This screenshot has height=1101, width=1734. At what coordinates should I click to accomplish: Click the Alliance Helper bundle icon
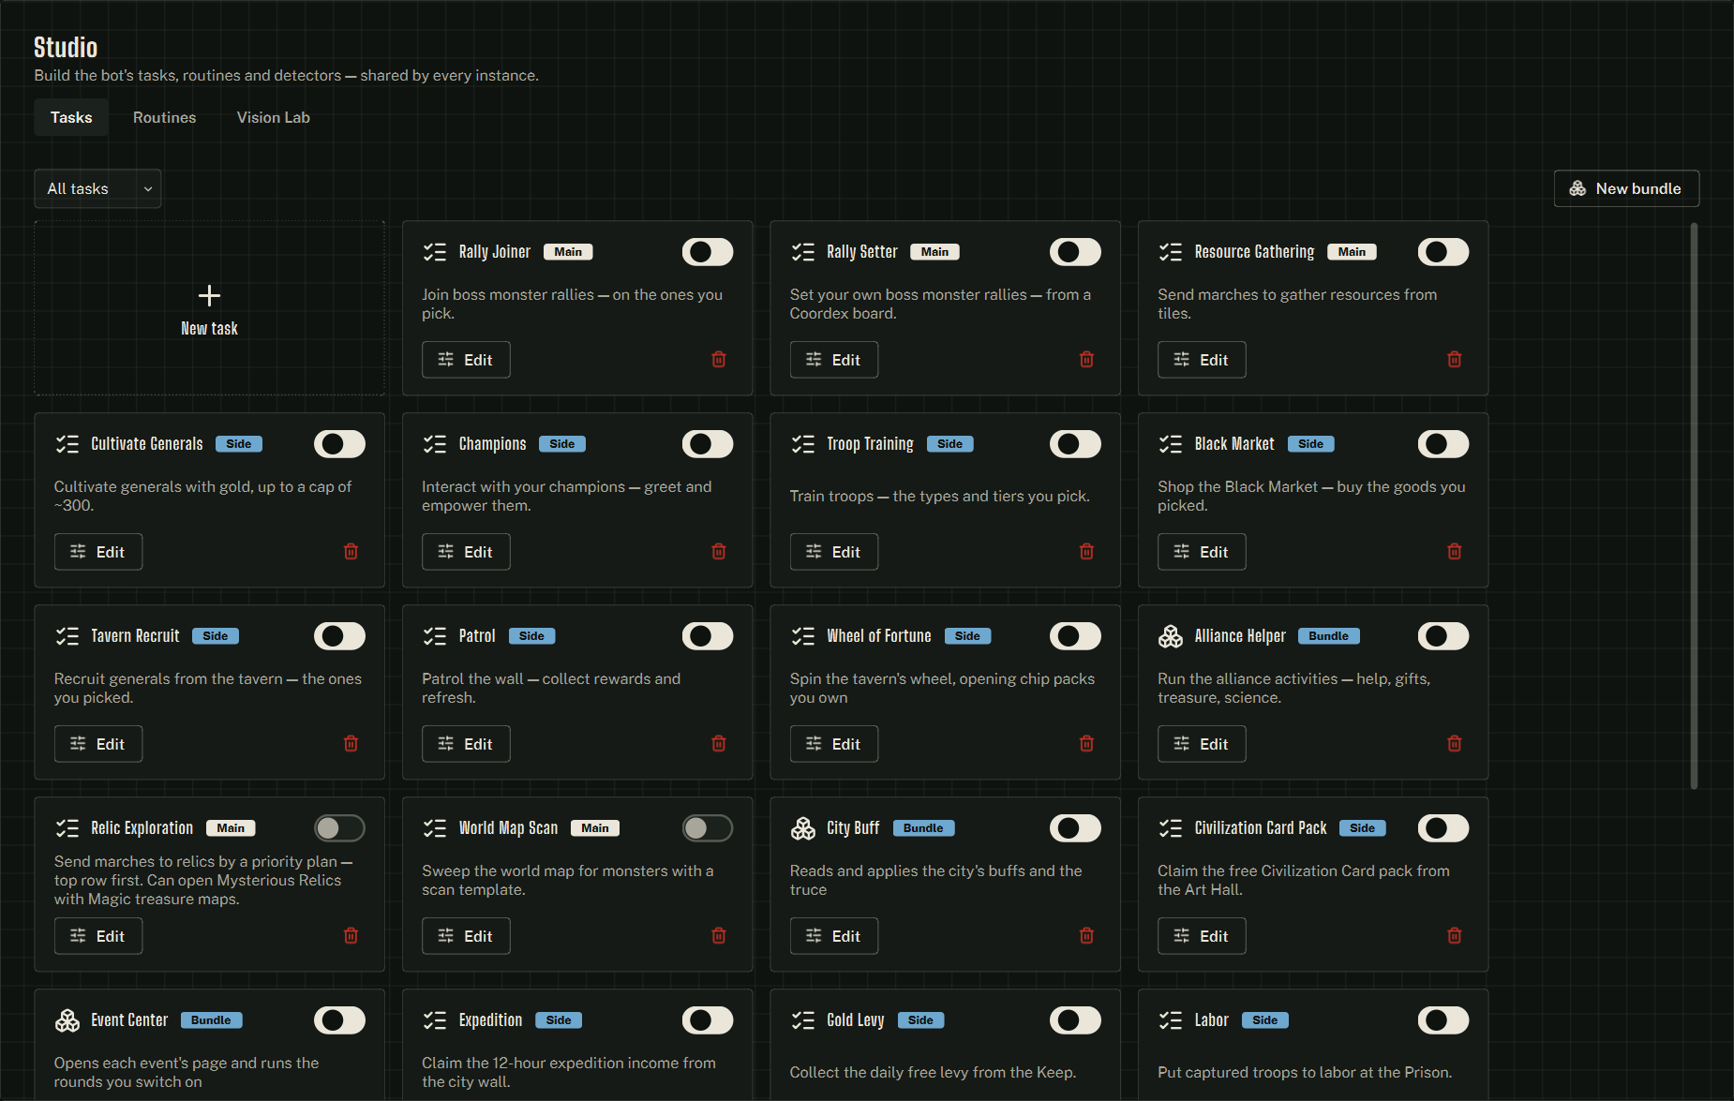click(1171, 636)
